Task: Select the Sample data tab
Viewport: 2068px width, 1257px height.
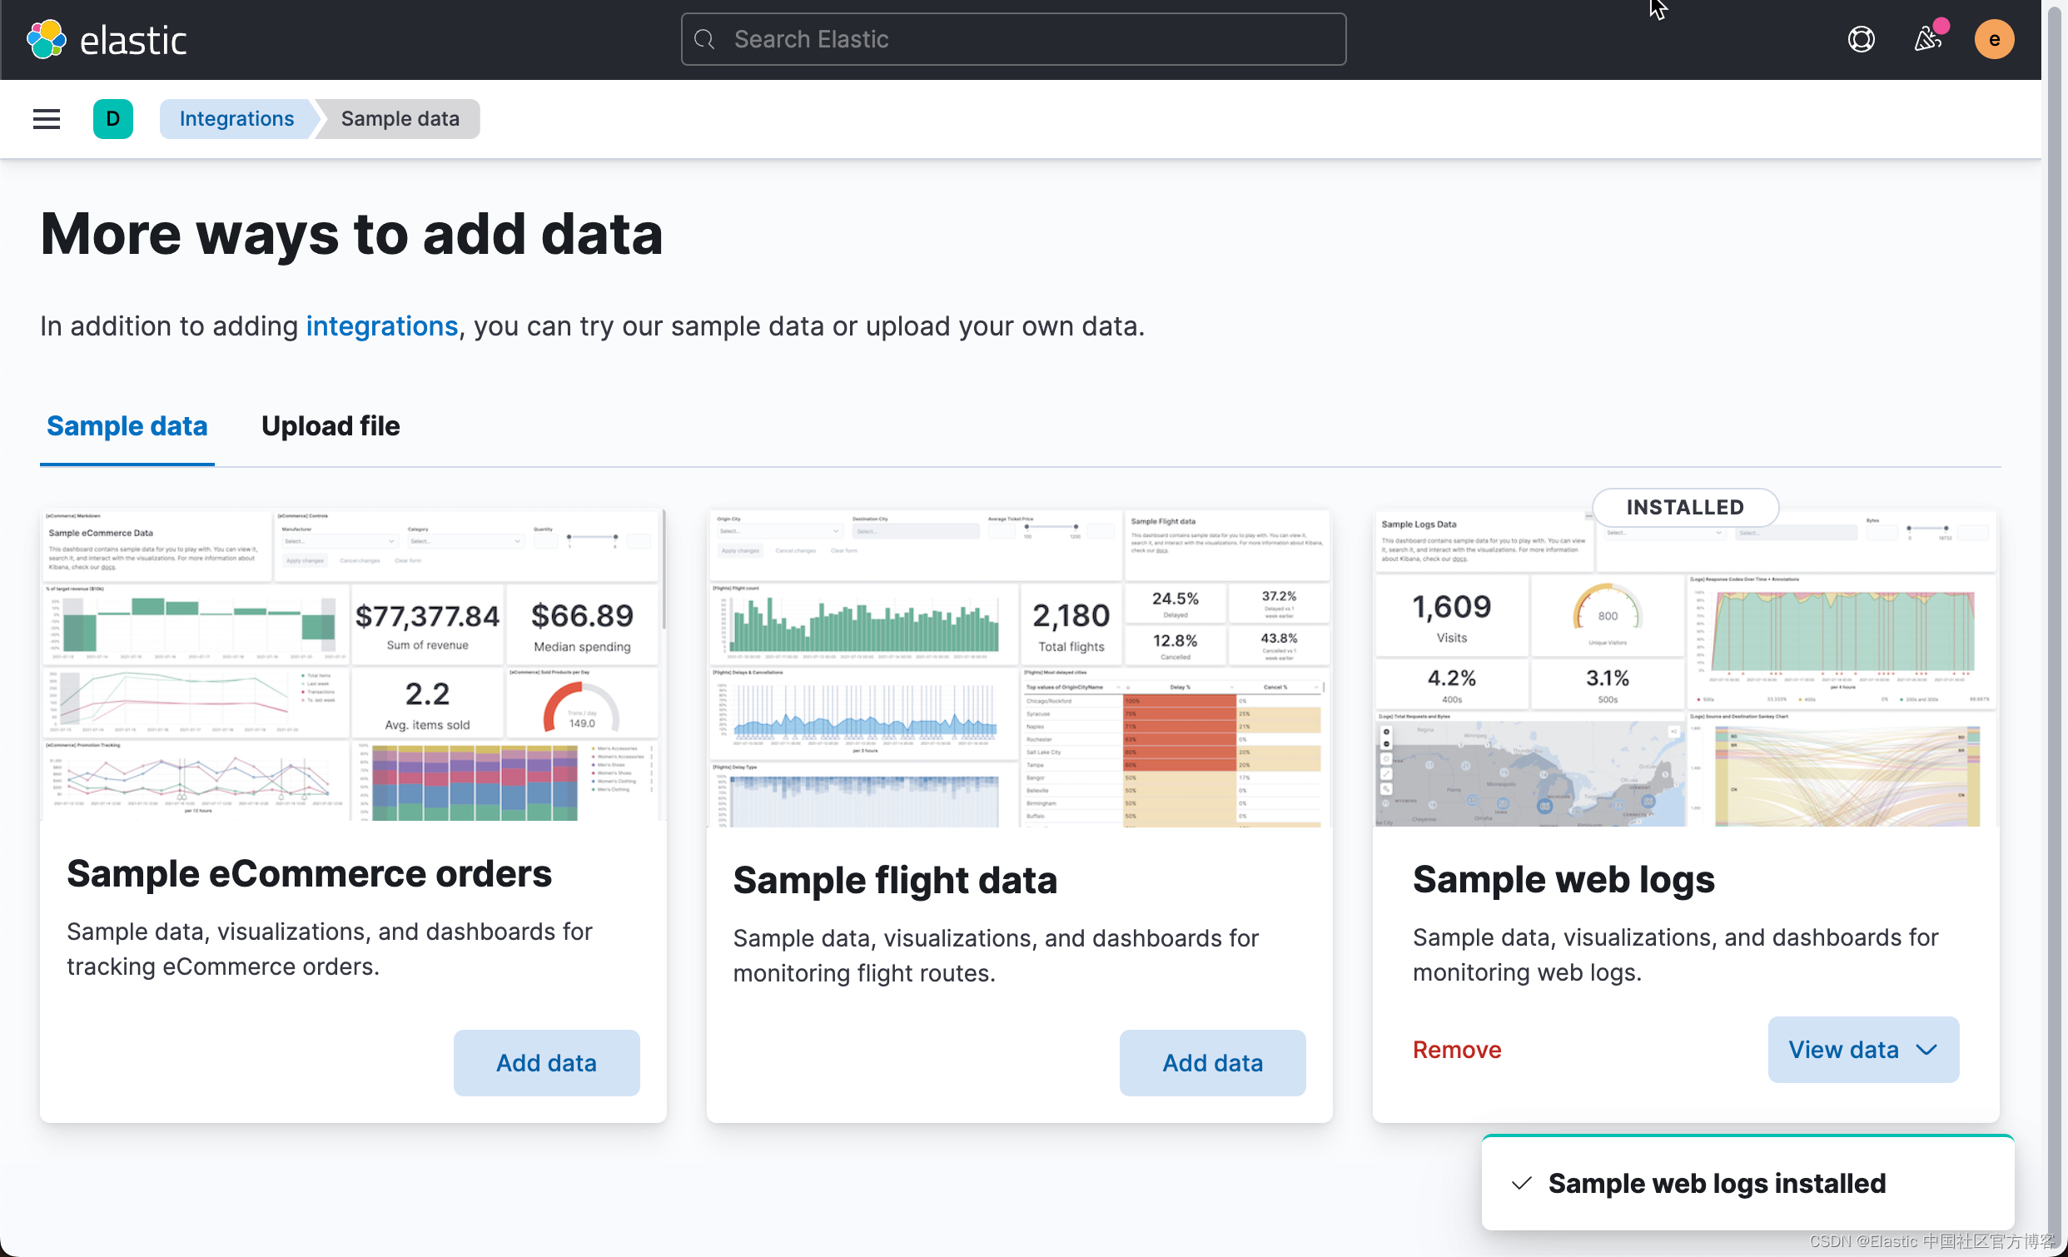Action: pyautogui.click(x=127, y=426)
